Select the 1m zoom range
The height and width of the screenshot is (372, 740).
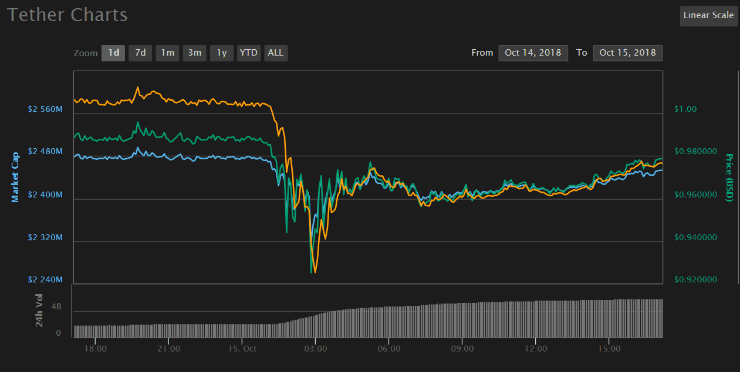(167, 53)
